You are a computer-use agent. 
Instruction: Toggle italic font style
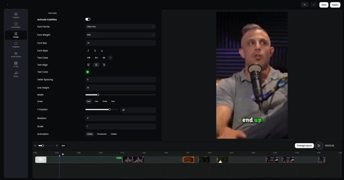(x=88, y=51)
